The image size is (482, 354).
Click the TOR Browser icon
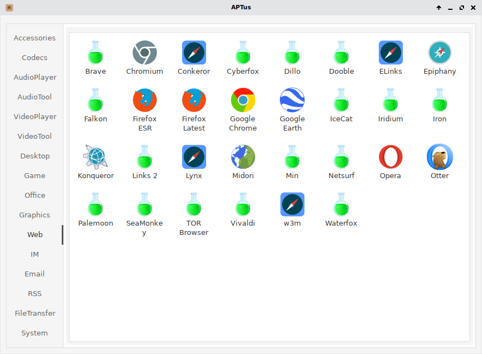[x=194, y=205]
